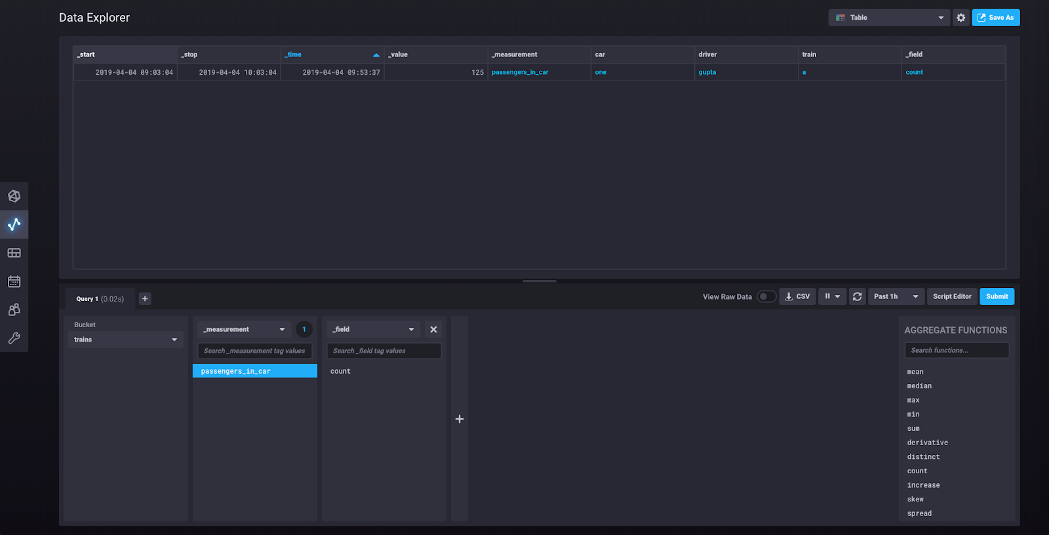Click the refresh query icon

[857, 296]
